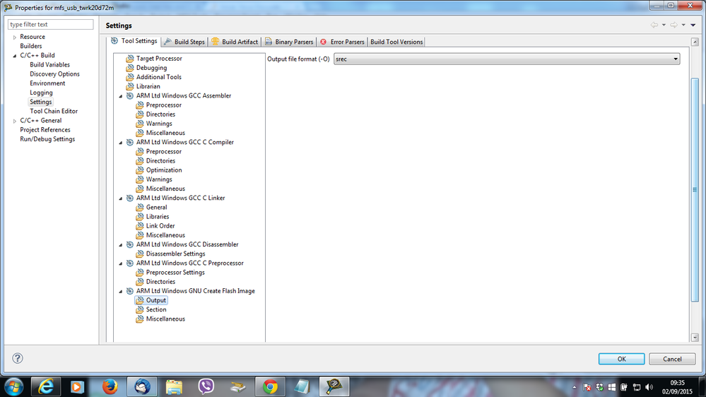Click the GCC C Compiler tool icon
This screenshot has width=706, height=397.
coord(129,142)
